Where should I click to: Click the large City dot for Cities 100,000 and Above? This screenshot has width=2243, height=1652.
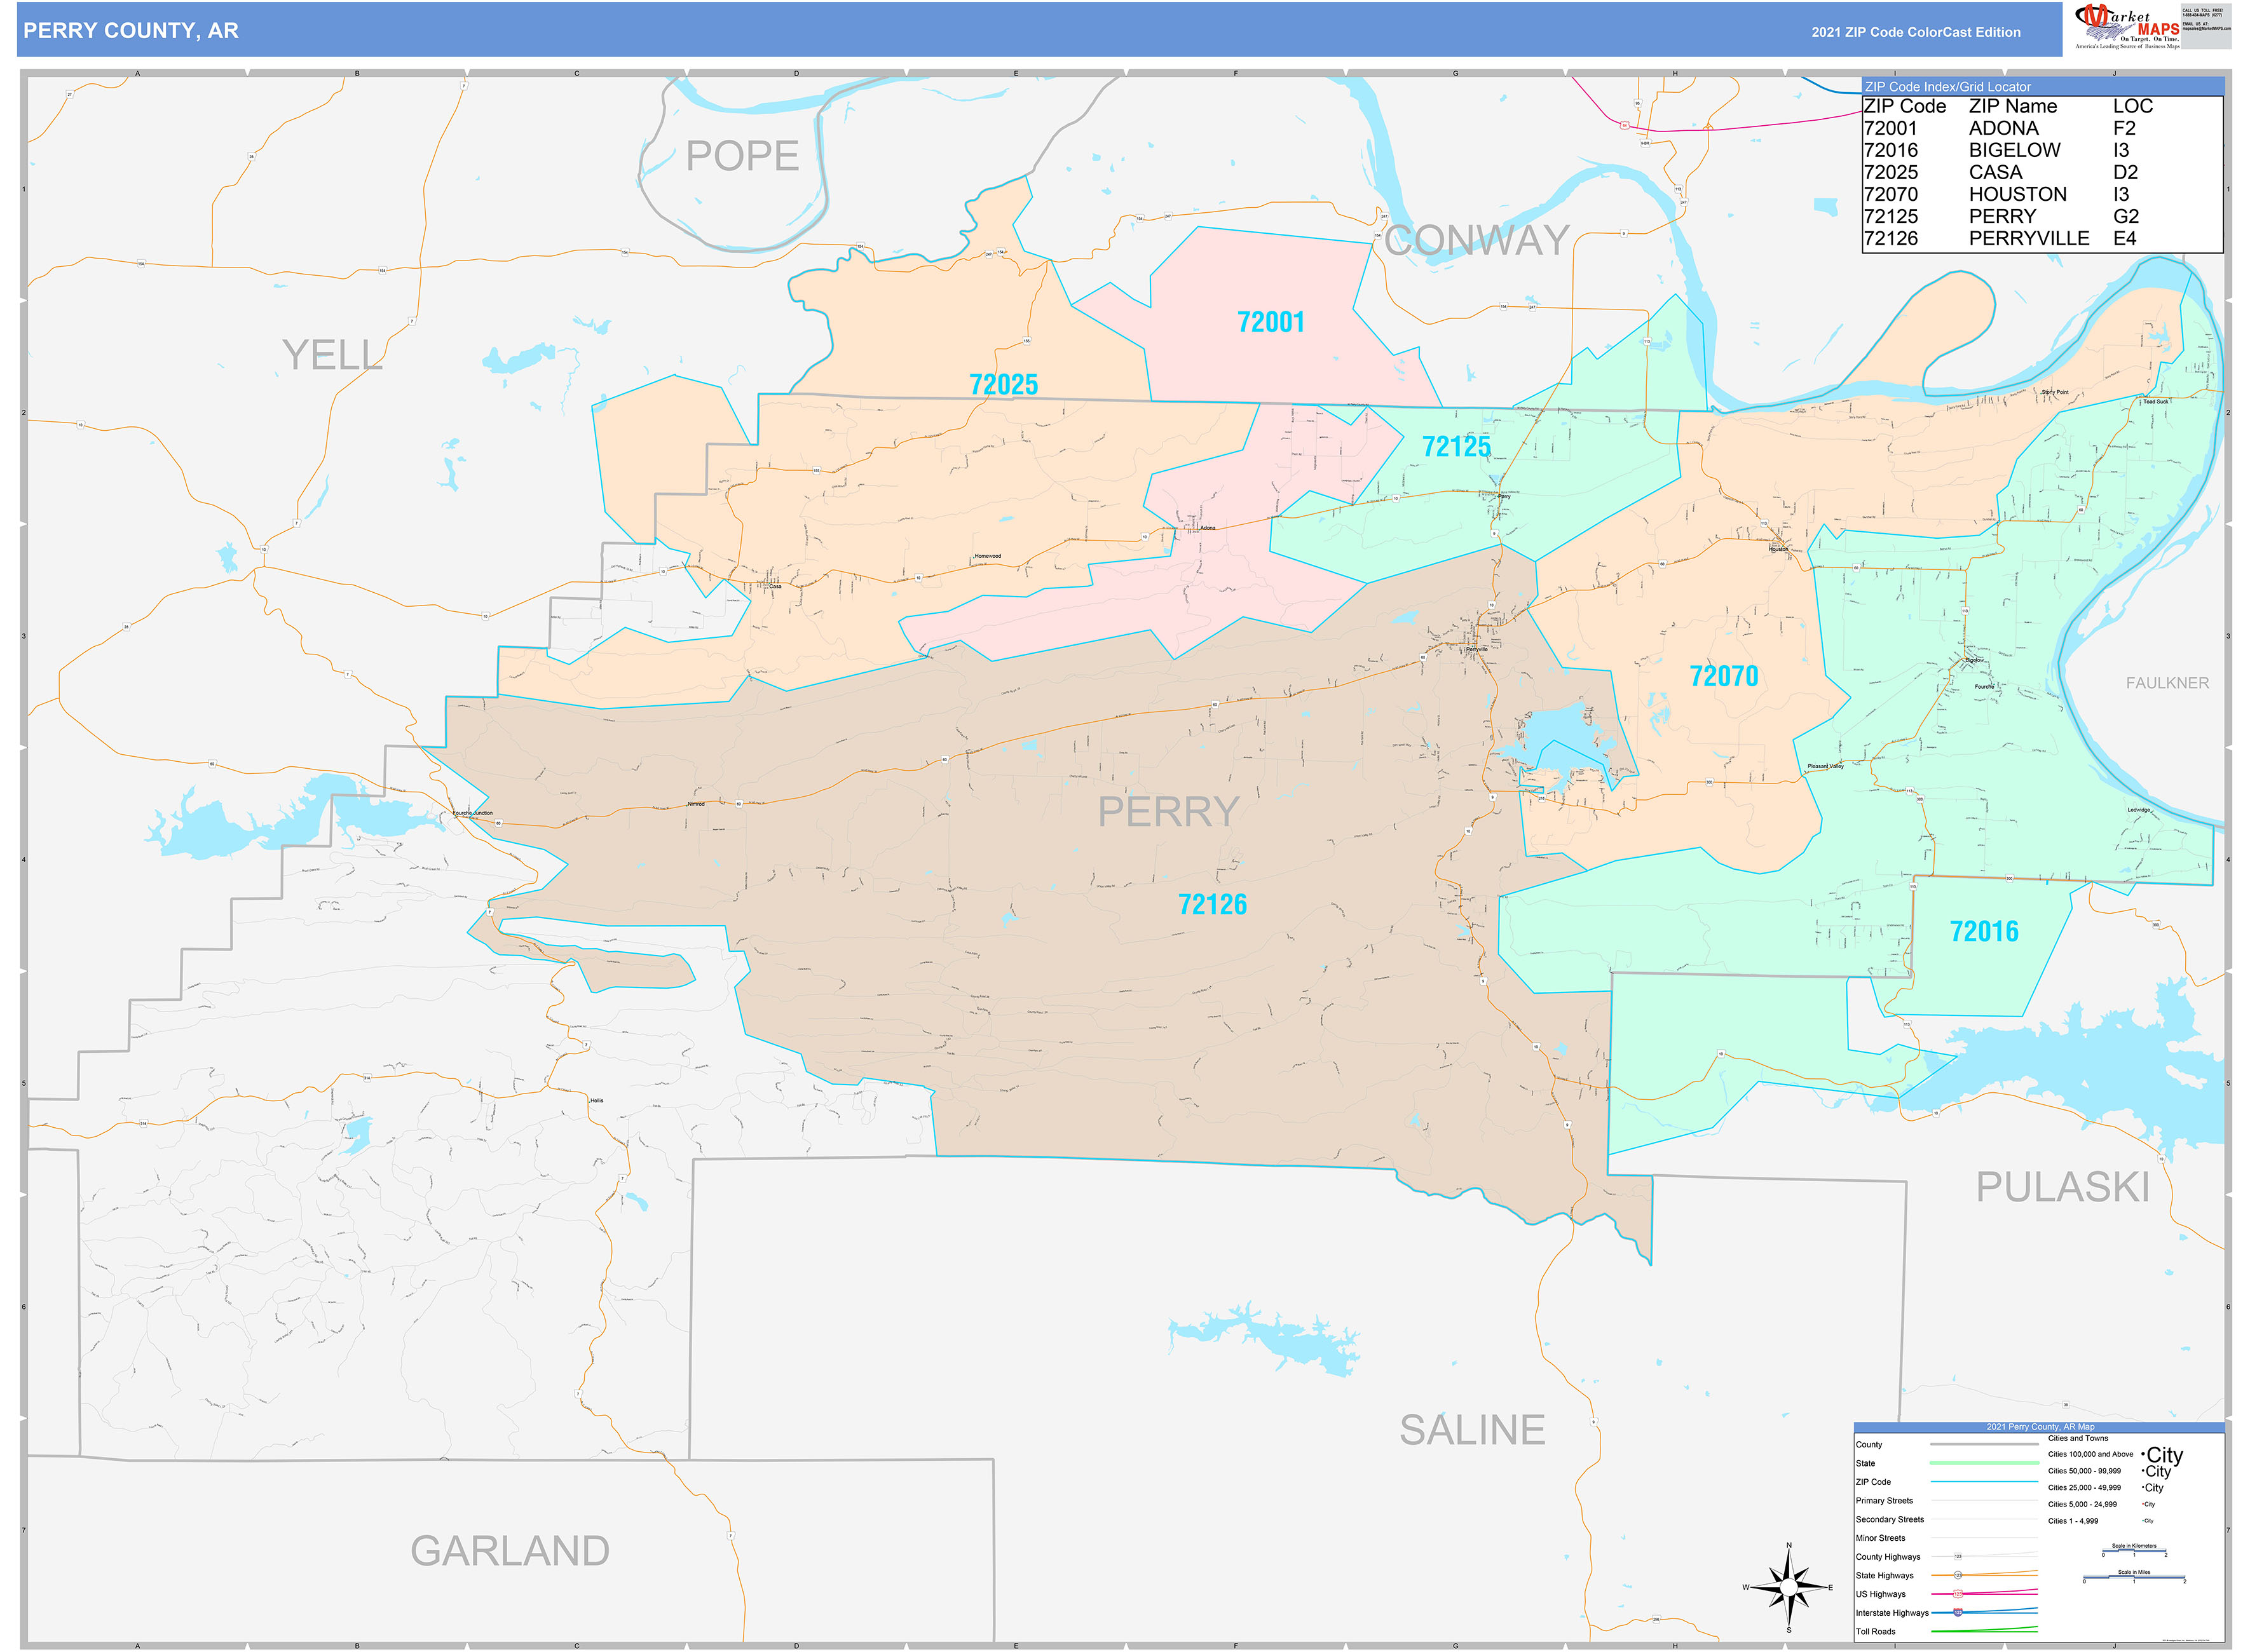tap(2144, 1455)
